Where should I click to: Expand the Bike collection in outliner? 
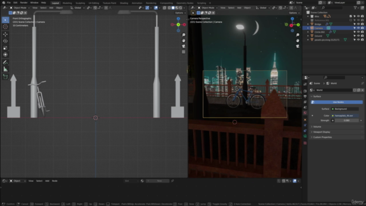pos(308,17)
